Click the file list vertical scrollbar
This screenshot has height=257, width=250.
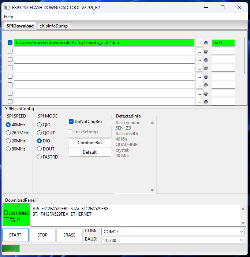coord(244,55)
